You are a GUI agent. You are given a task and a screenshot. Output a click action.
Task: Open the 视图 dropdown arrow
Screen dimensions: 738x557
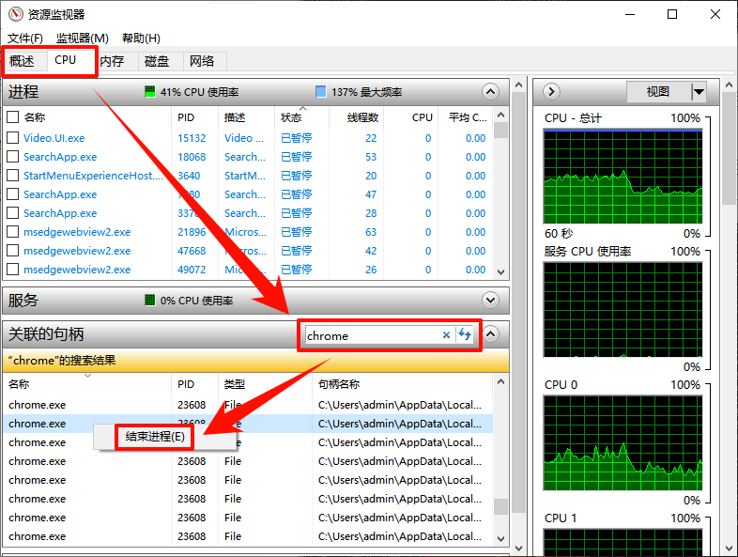click(x=699, y=91)
